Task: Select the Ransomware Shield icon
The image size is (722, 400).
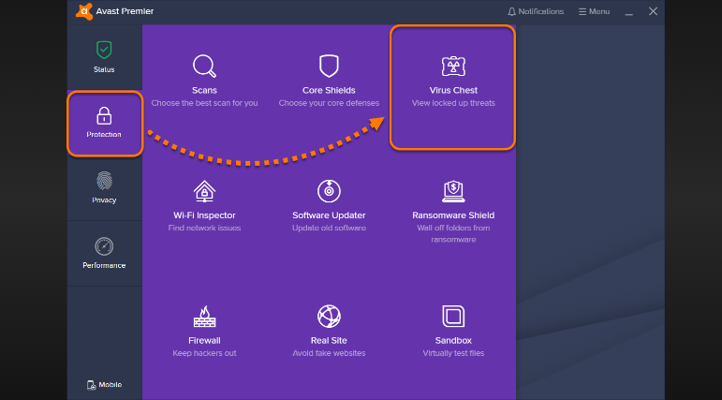Action: click(x=453, y=191)
